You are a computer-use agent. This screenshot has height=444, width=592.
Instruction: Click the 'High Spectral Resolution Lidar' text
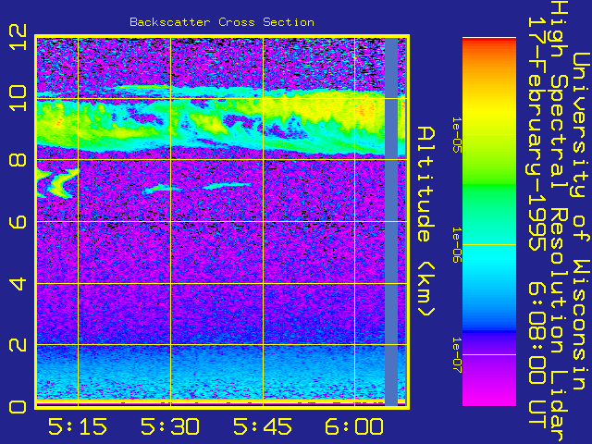(x=559, y=221)
